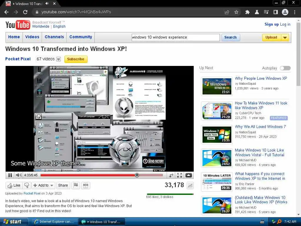Open Make Windows 10 Look Like Vista thumbnail
301x226 pixels.
point(217,158)
